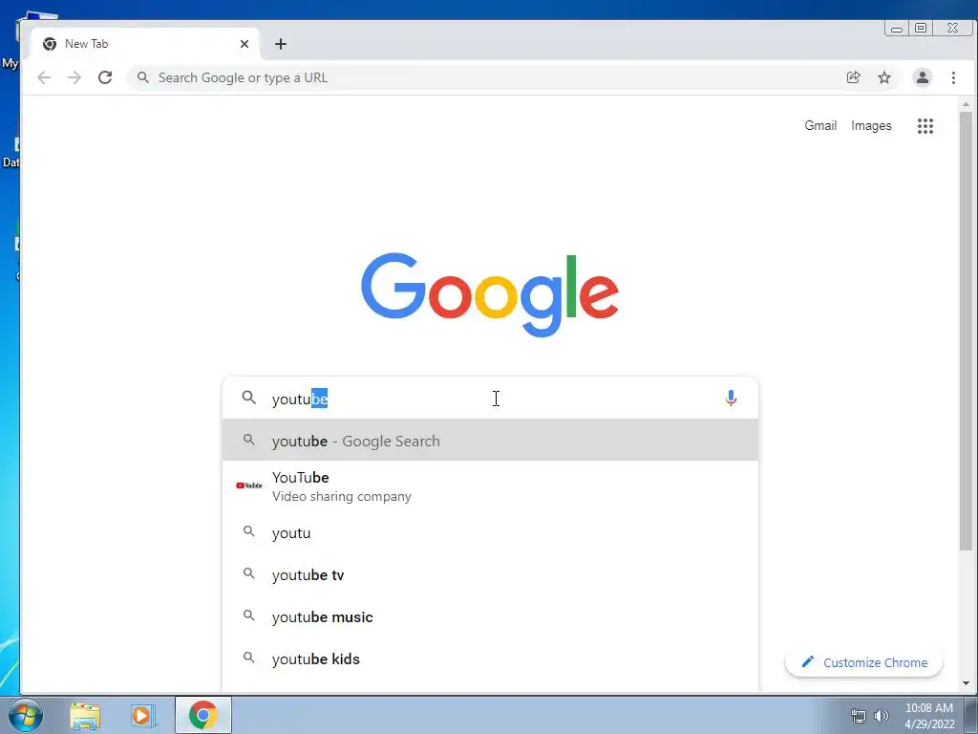Click the Customize Chrome button
Viewport: 978px width, 734px height.
point(863,662)
